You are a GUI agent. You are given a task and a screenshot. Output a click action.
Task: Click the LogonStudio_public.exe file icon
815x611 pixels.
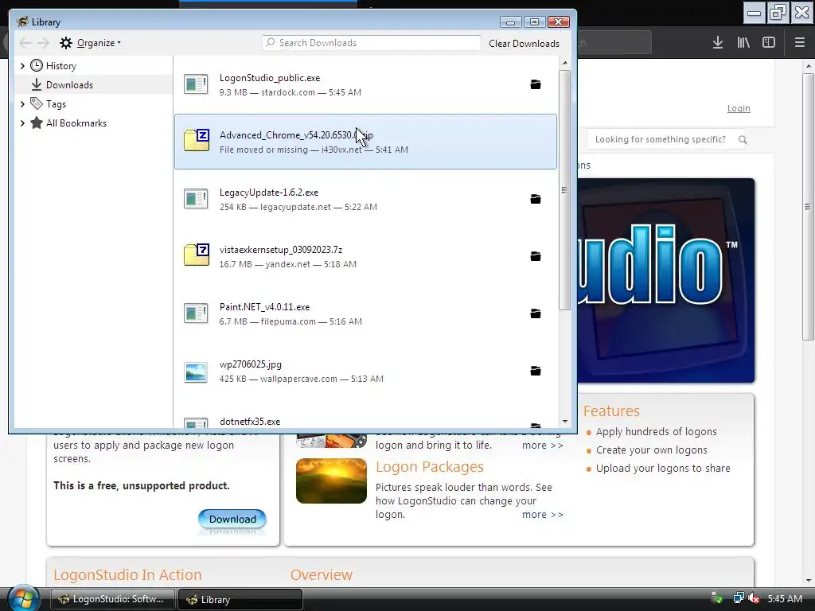coord(196,84)
